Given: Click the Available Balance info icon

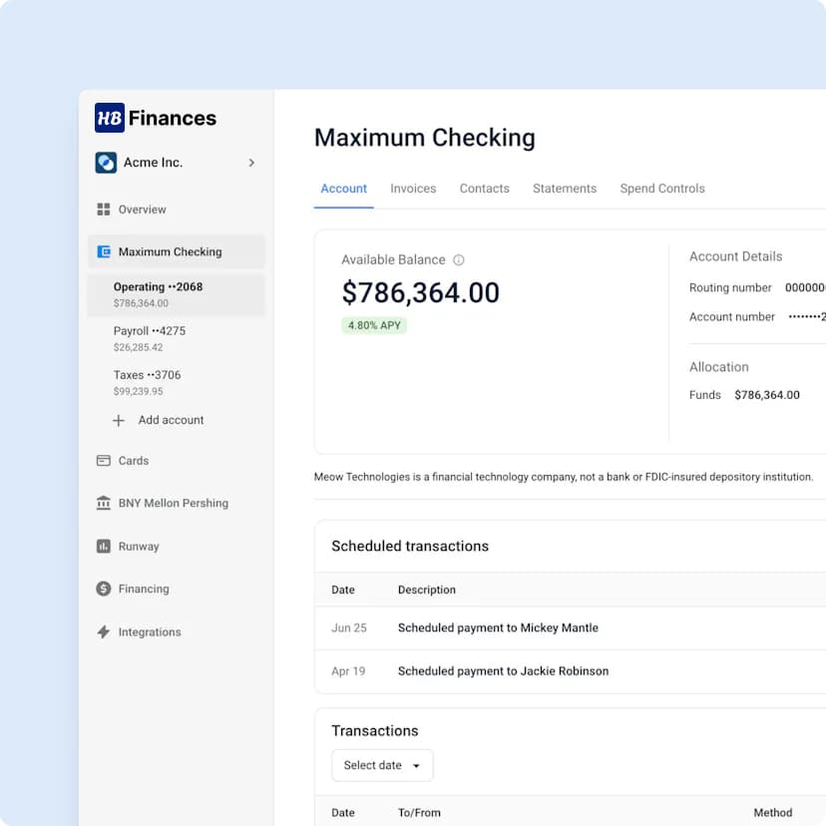Looking at the screenshot, I should pos(459,259).
